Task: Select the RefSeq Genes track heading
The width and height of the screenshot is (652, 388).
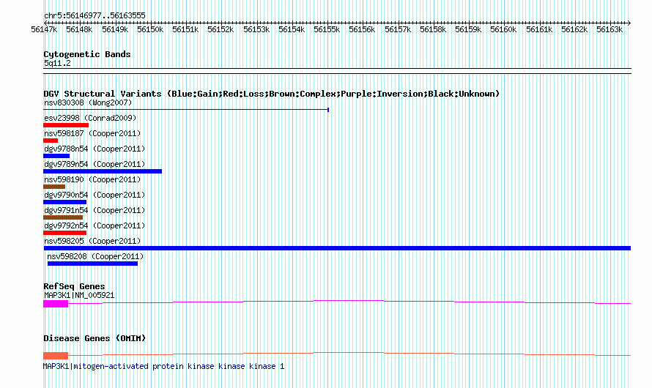Action: pyautogui.click(x=75, y=286)
